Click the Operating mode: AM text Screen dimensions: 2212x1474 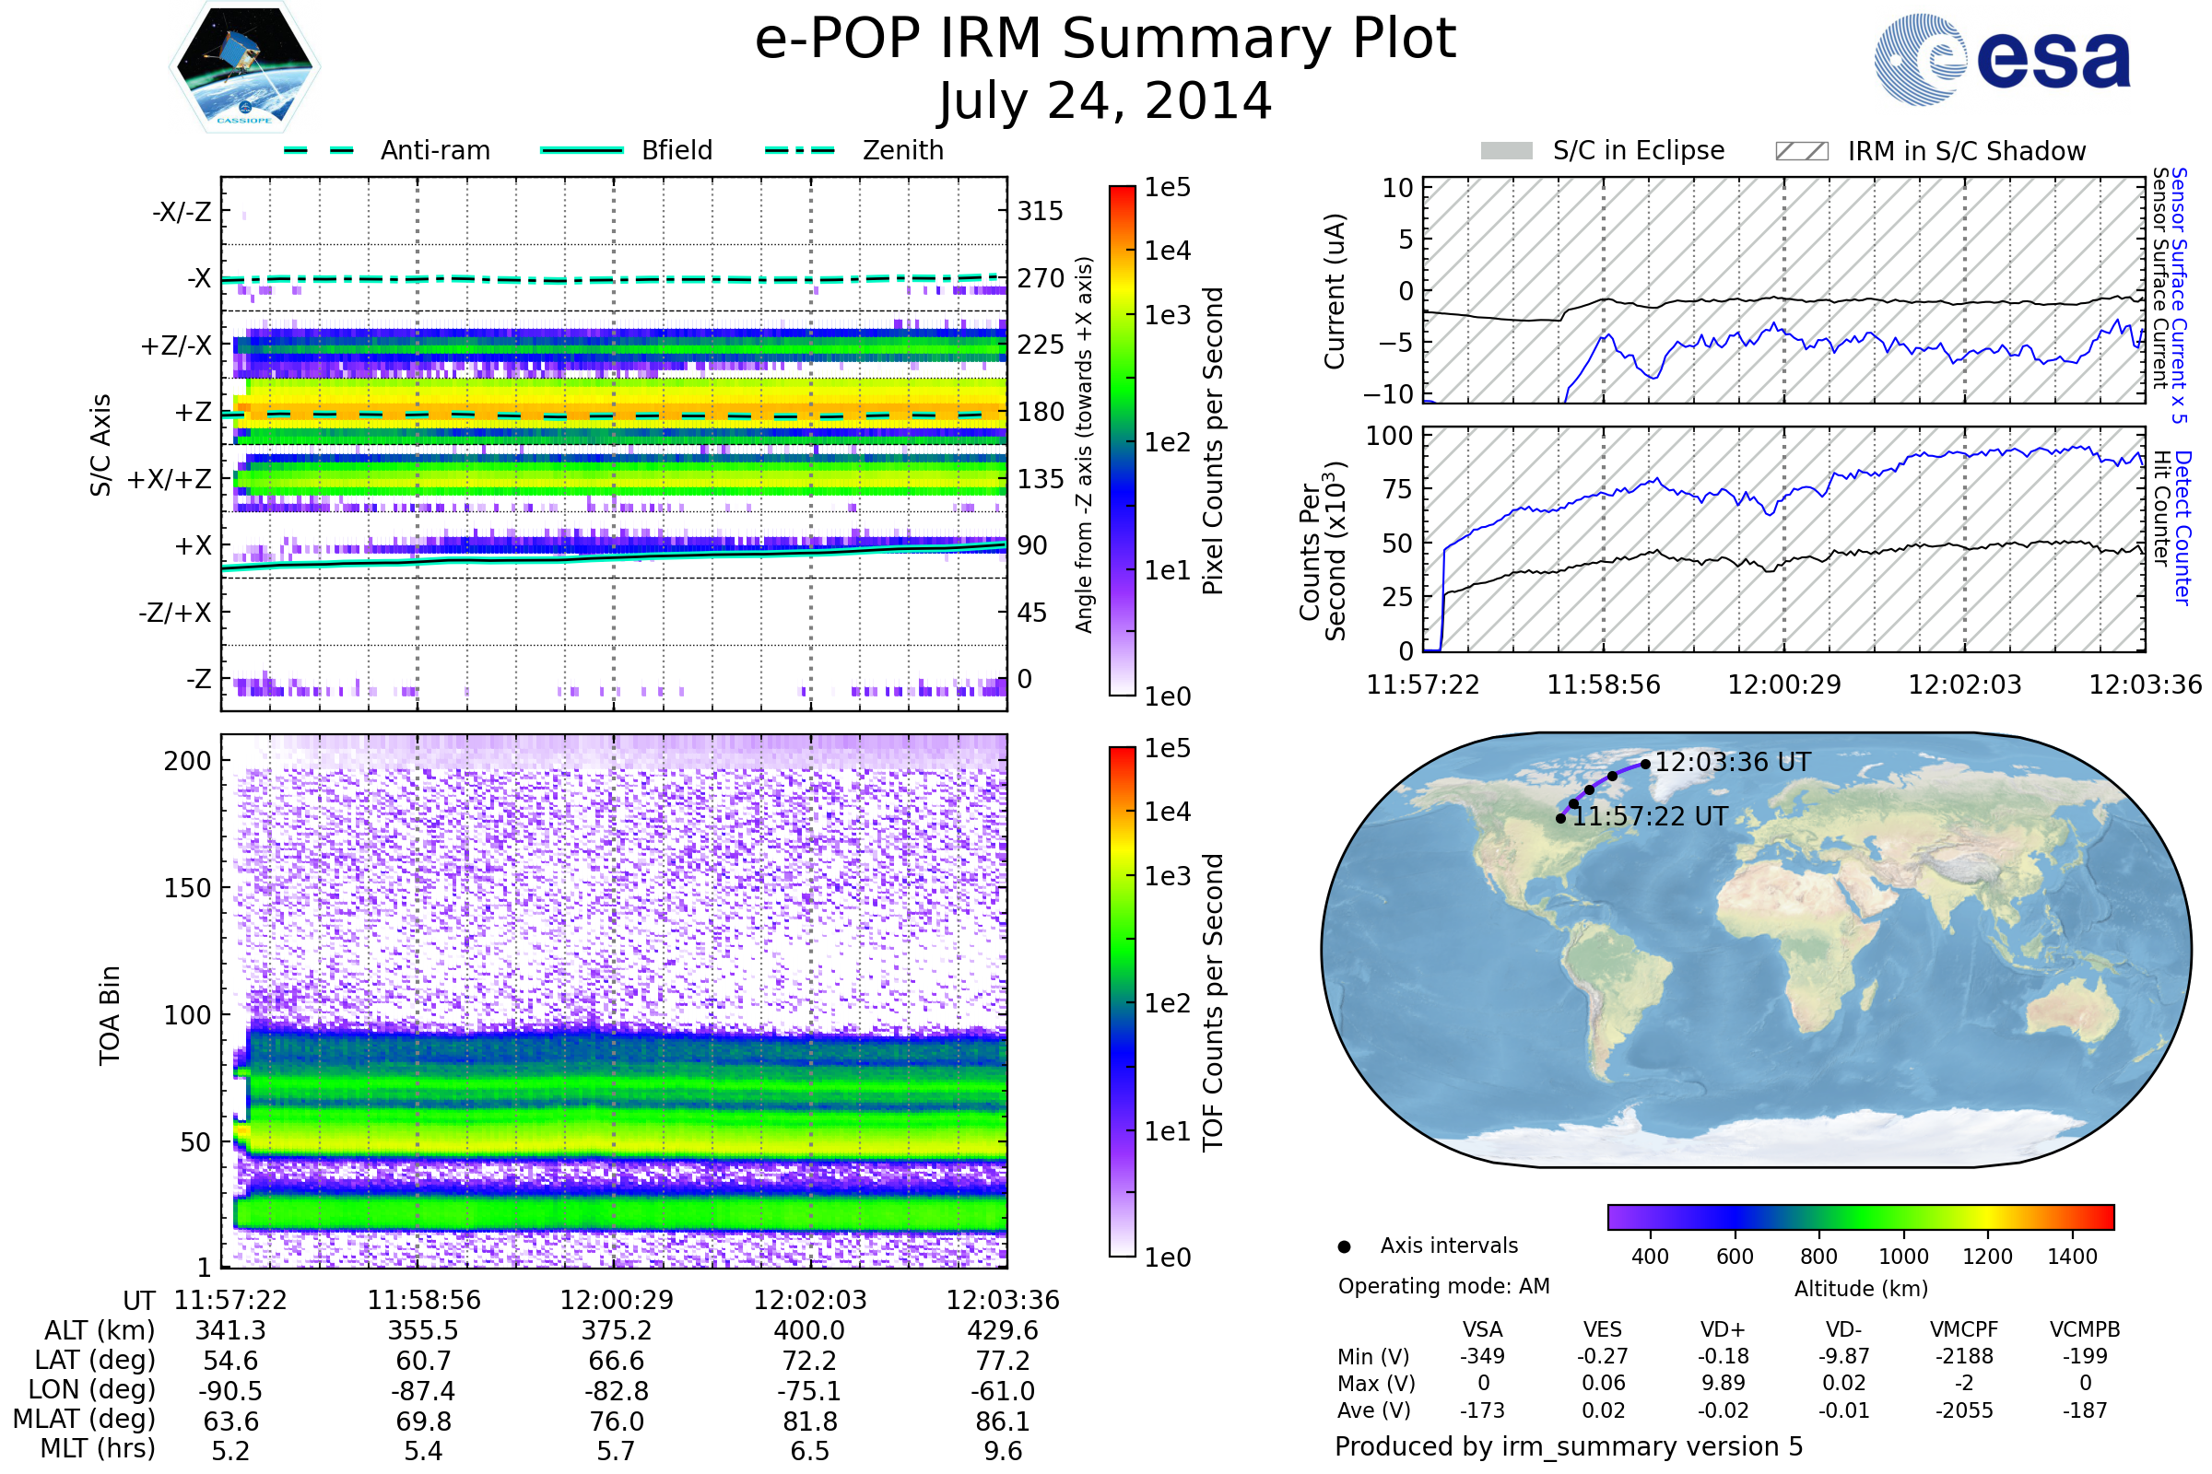coord(1443,1286)
